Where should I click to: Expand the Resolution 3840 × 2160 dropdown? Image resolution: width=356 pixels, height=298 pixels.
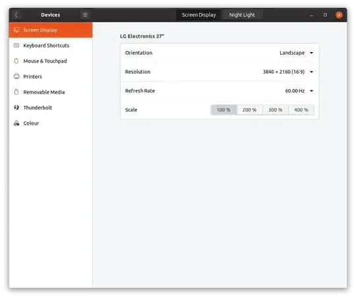(288, 72)
